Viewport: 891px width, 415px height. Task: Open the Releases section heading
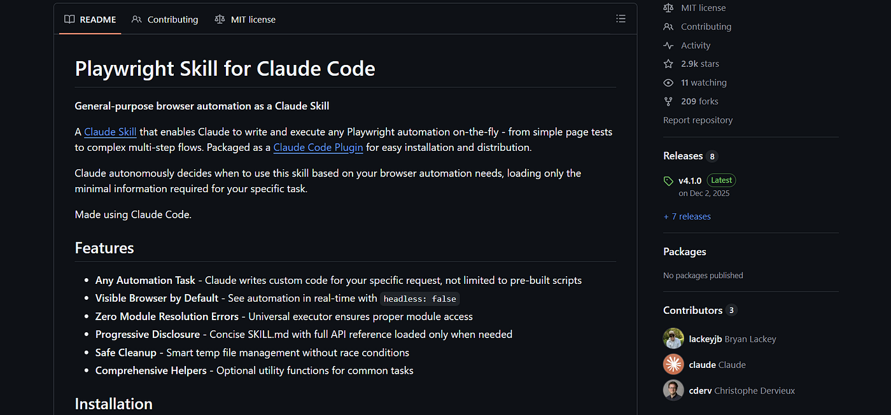pos(683,156)
